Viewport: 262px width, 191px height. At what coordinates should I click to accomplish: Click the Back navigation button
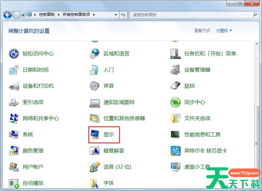[7, 15]
